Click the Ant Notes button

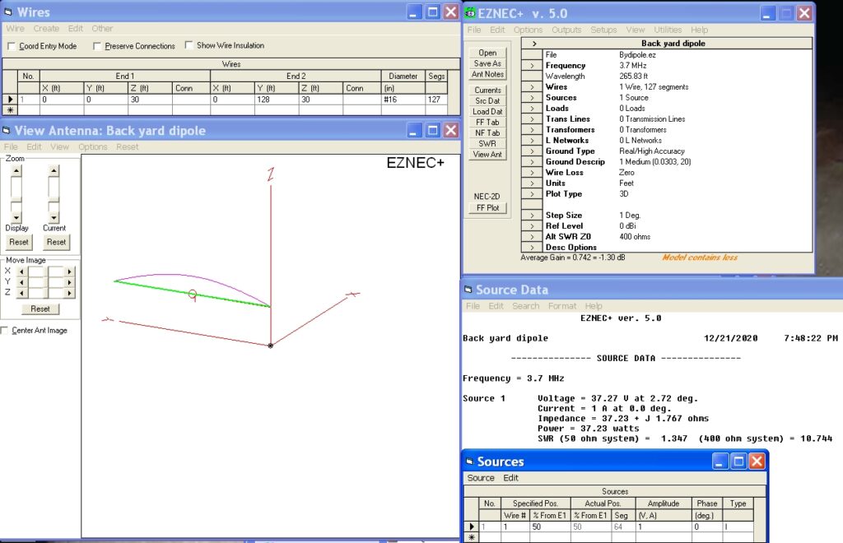click(487, 74)
